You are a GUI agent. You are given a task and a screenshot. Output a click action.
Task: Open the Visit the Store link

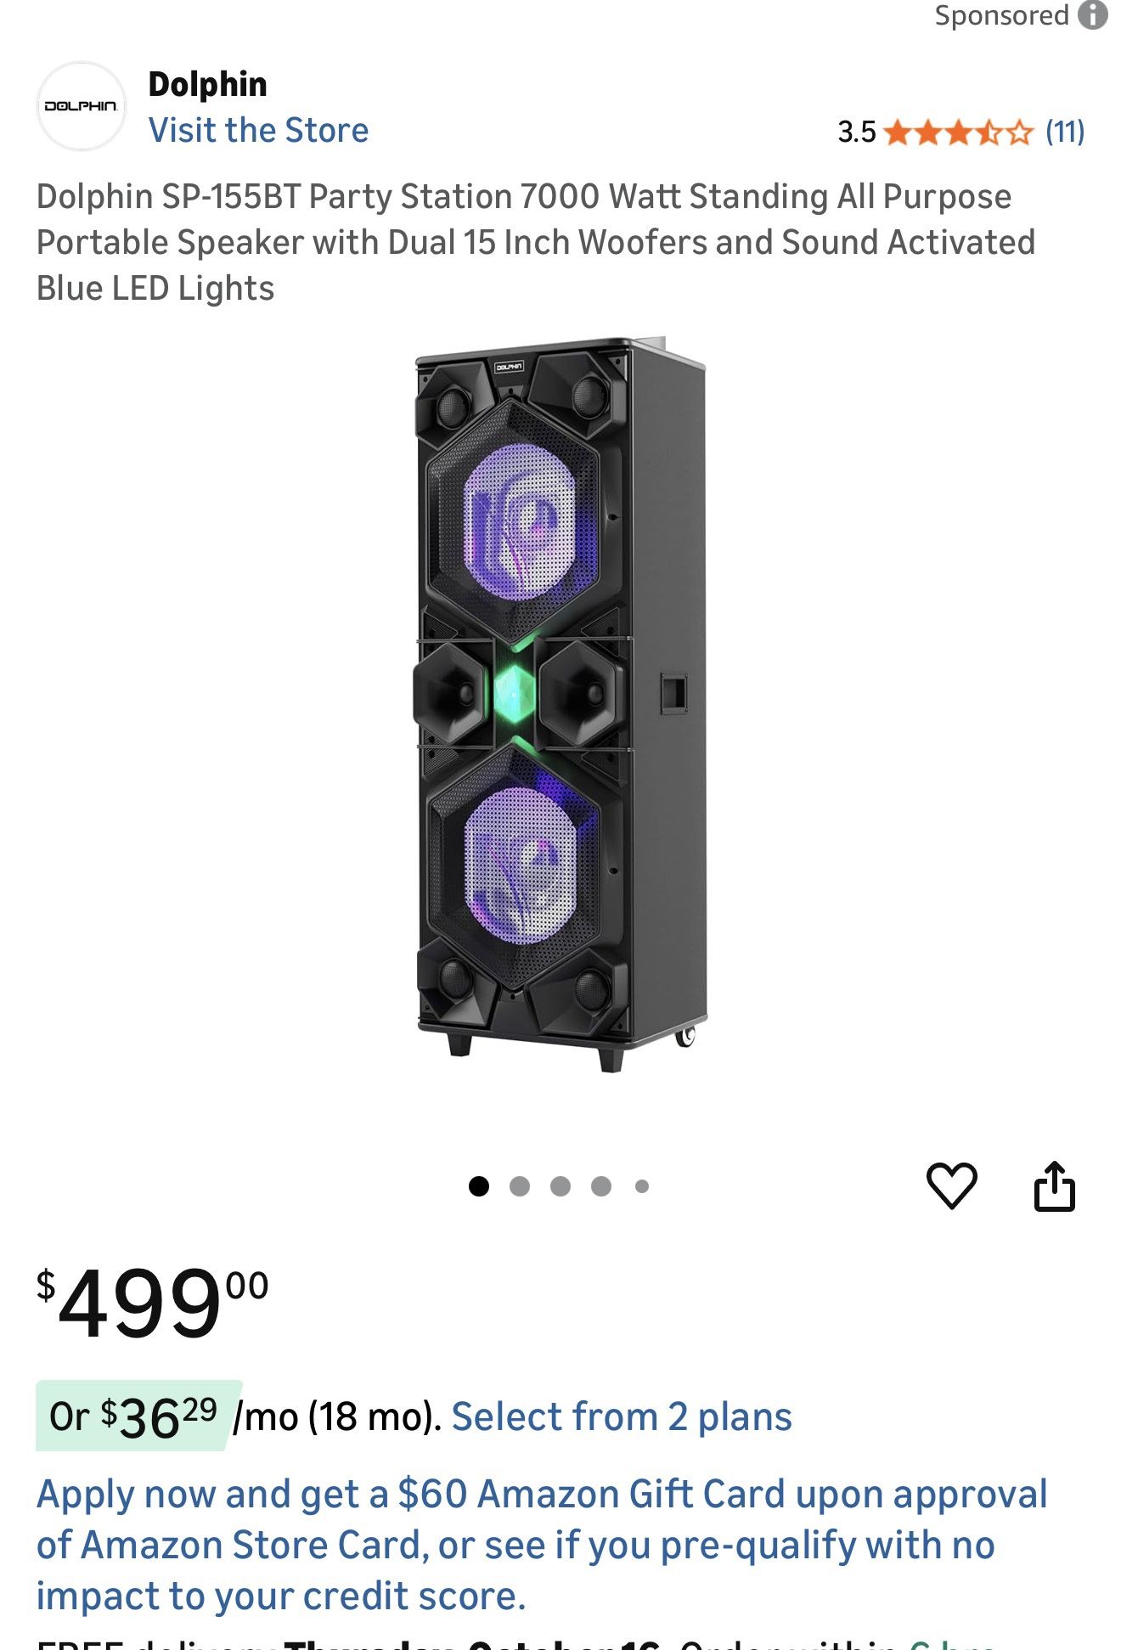click(258, 130)
